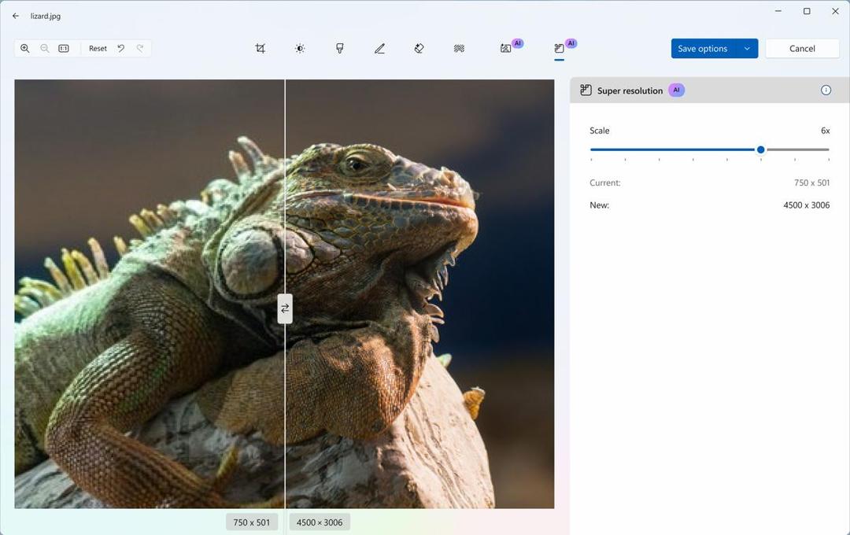Expand the Save options dropdown arrow
Image resolution: width=850 pixels, height=535 pixels.
click(x=747, y=48)
